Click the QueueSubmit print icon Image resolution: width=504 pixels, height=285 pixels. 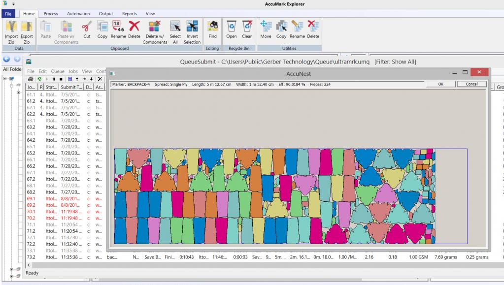click(31, 79)
